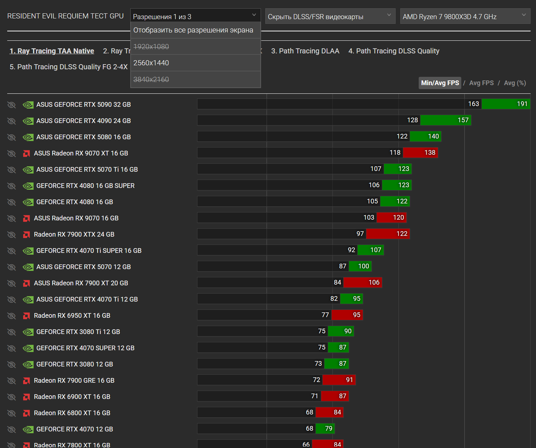This screenshot has width=536, height=448.
Task: Hide the GeForce RTX 4080 16 GB SUPER row
Action: tap(12, 186)
